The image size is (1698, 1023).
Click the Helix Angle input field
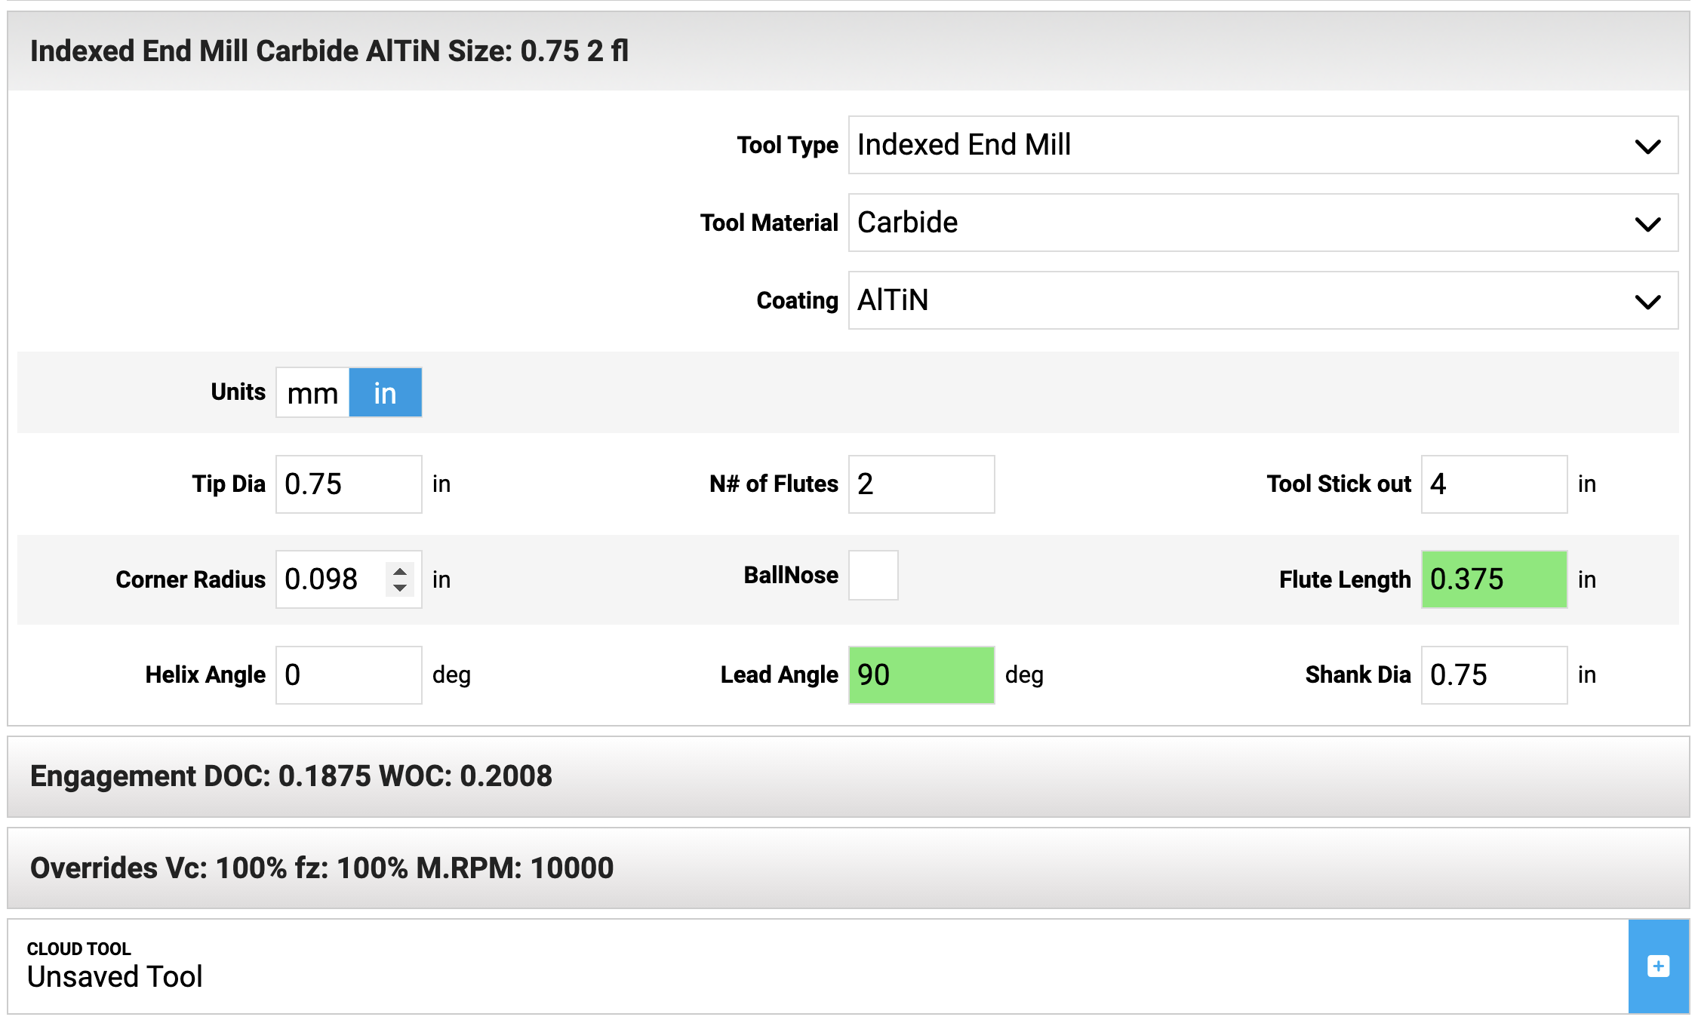pyautogui.click(x=348, y=675)
